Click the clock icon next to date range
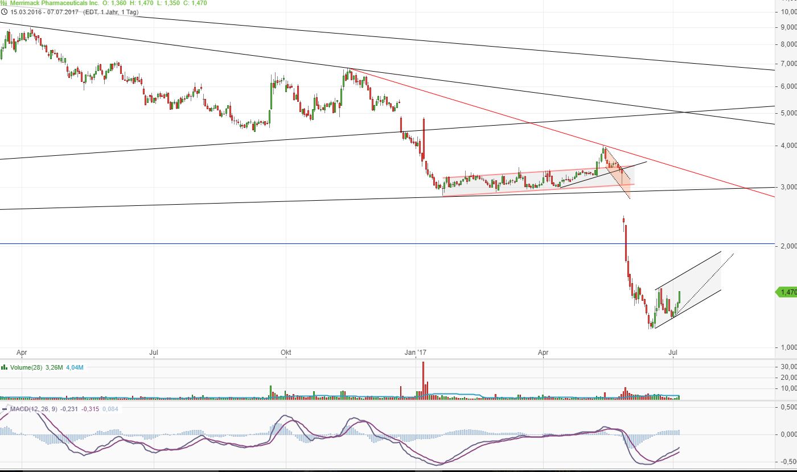797x472 pixels. [5, 12]
